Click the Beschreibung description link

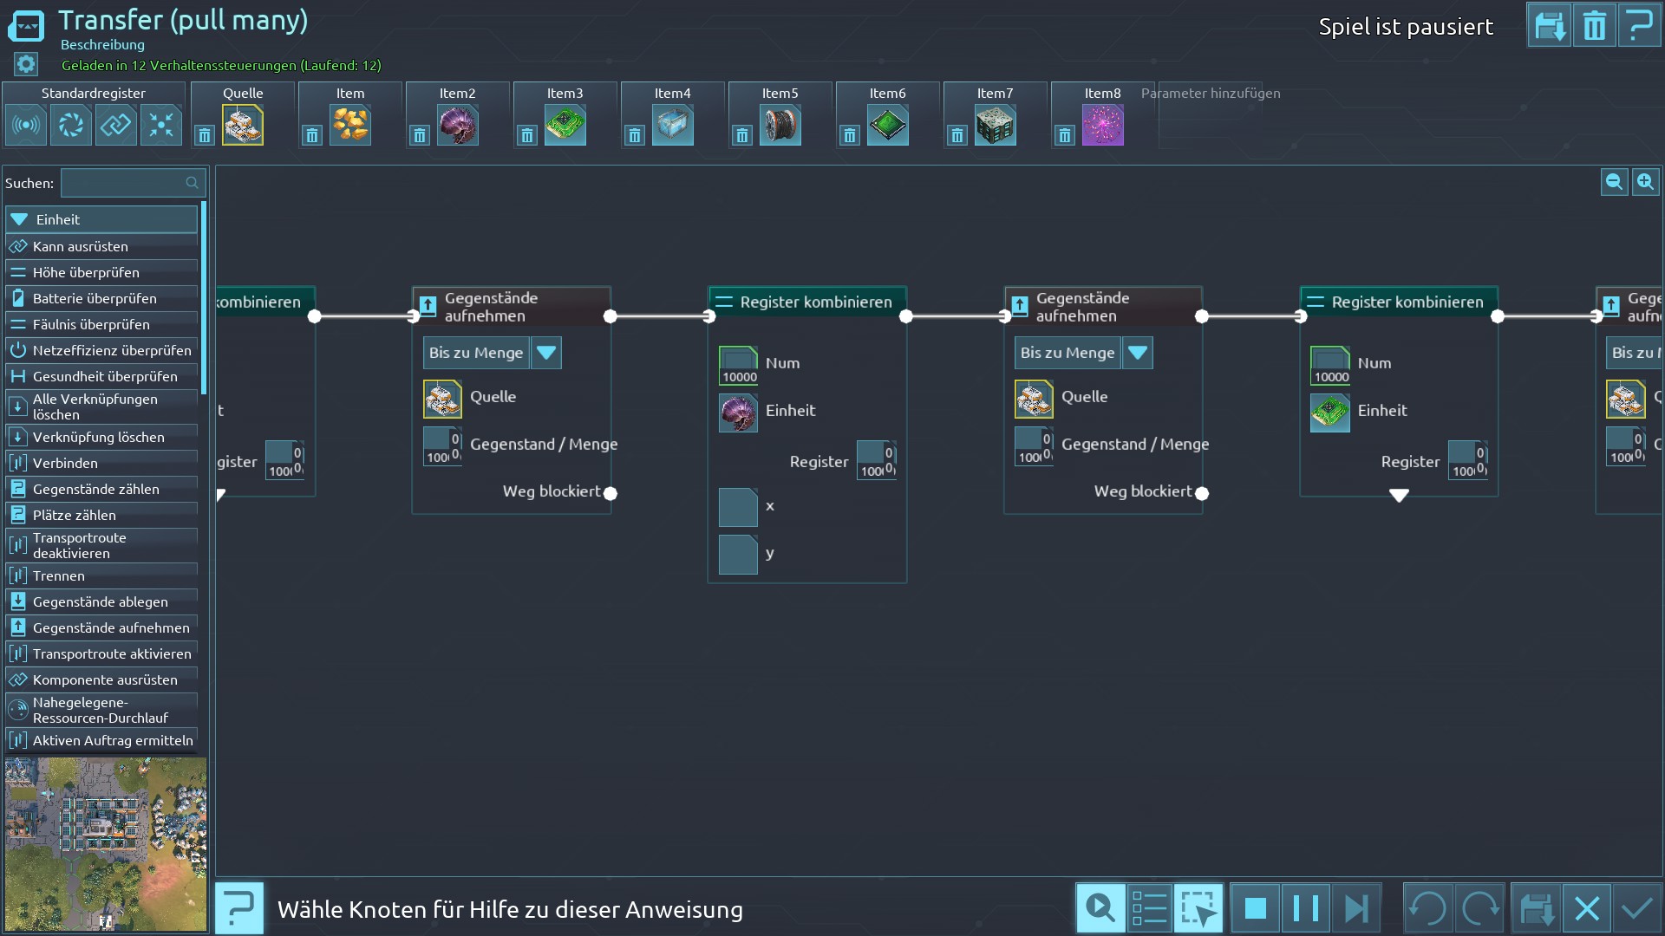click(102, 44)
